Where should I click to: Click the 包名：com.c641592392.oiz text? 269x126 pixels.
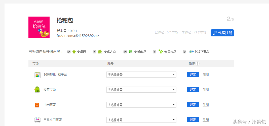(x=78, y=36)
